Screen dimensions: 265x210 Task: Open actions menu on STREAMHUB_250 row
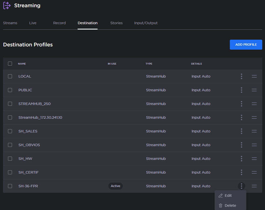(241, 104)
